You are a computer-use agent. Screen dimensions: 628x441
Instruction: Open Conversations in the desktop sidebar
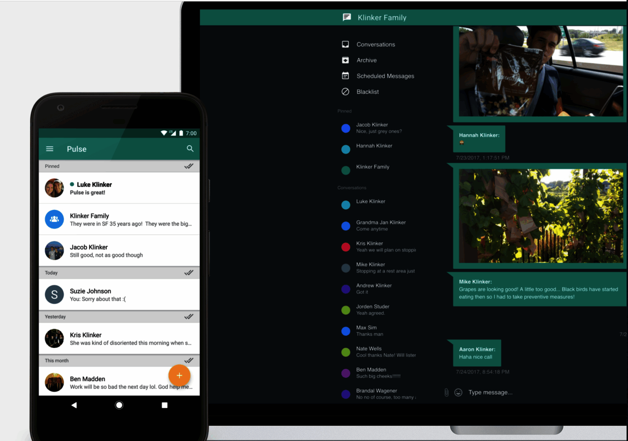click(376, 44)
